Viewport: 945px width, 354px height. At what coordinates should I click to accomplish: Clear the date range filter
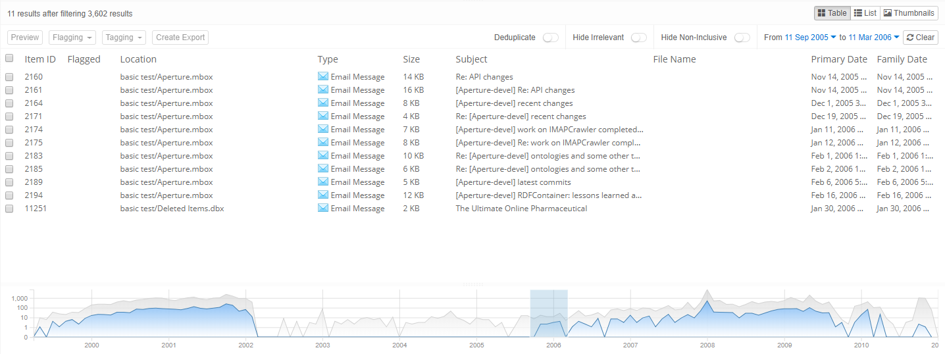(x=920, y=38)
